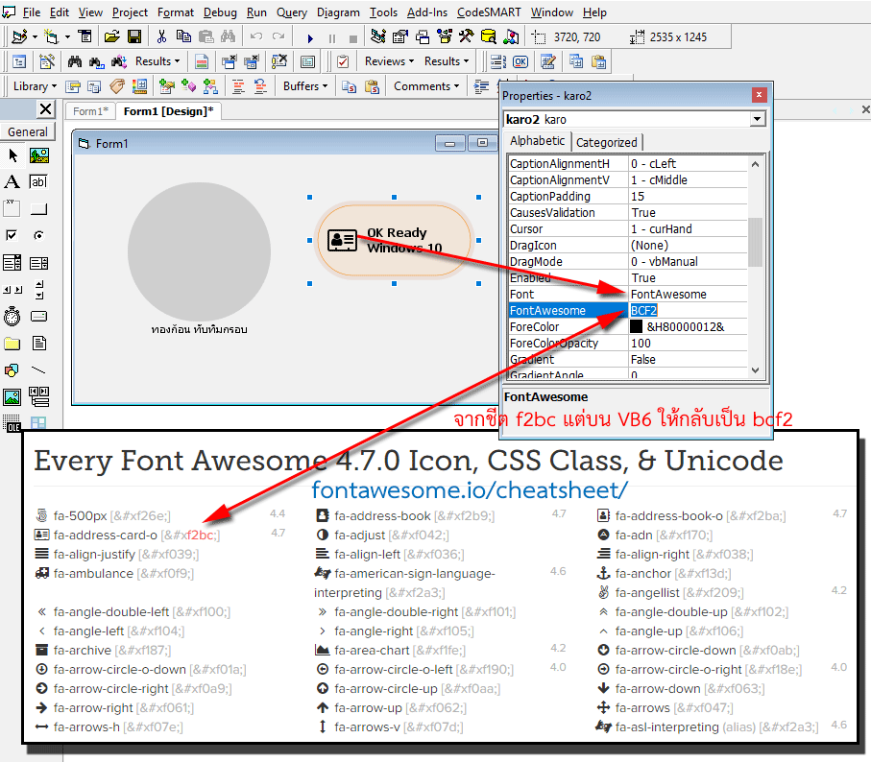
Task: Select the Frame control tool
Action: pos(12,208)
